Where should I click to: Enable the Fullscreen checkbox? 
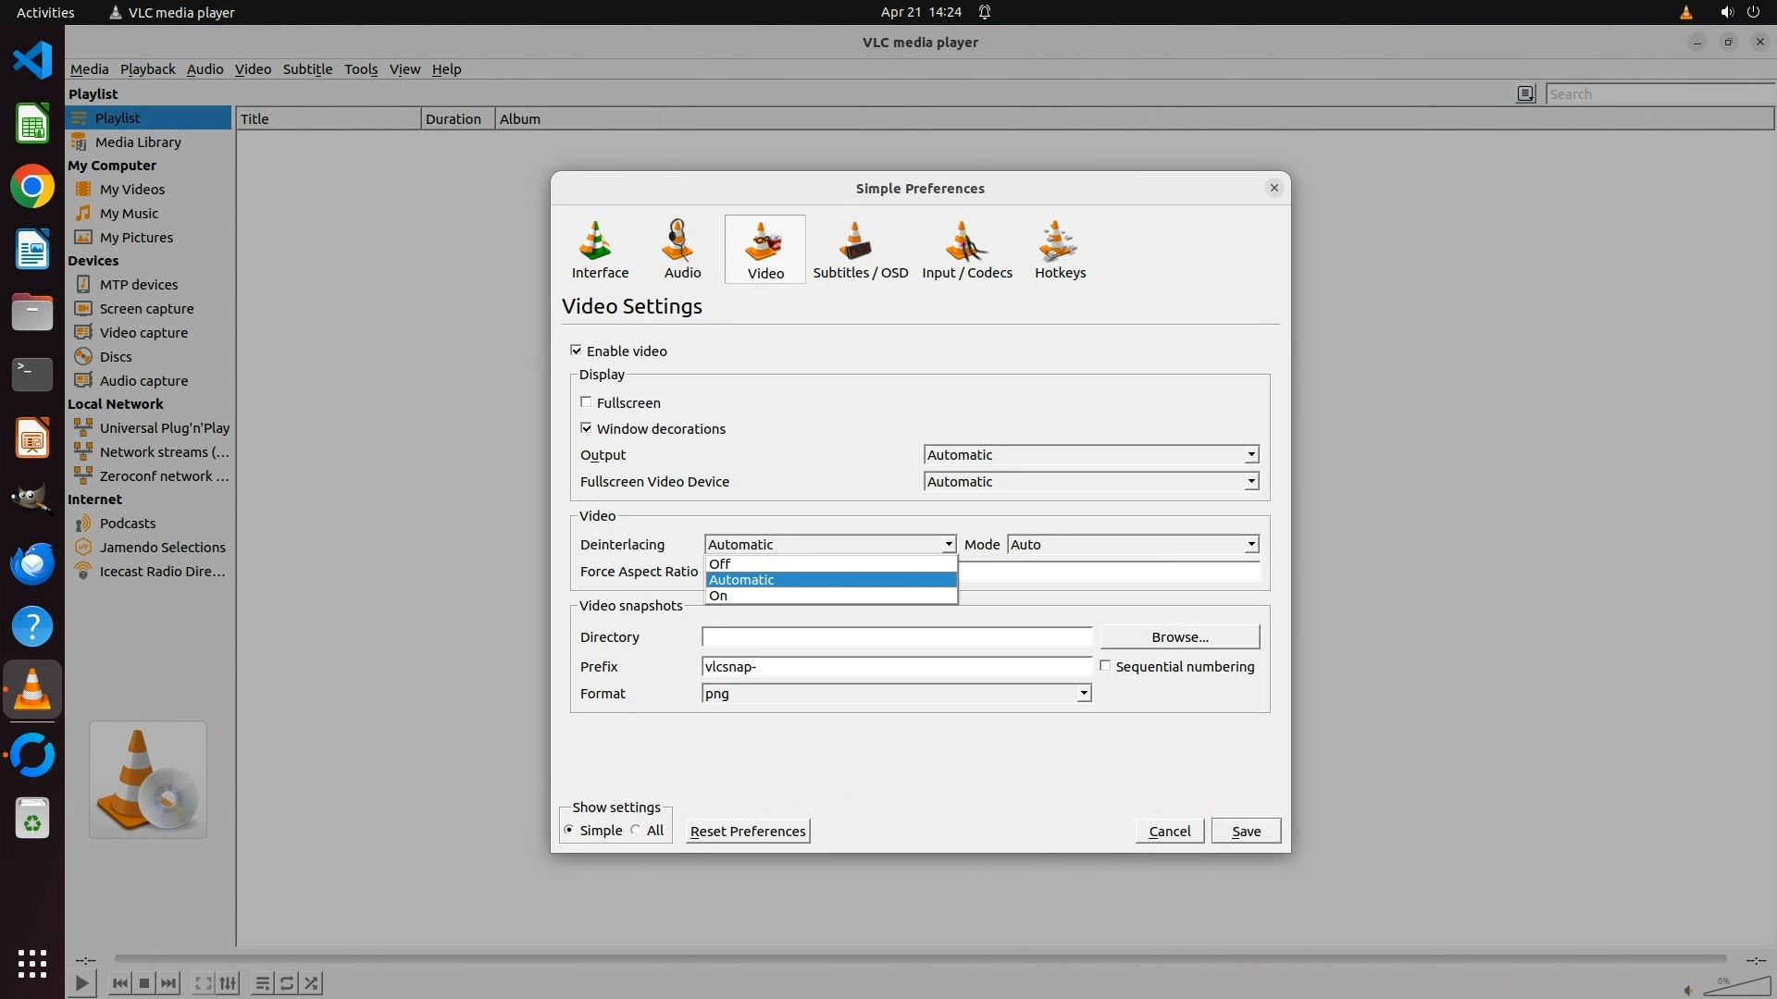[x=586, y=402]
